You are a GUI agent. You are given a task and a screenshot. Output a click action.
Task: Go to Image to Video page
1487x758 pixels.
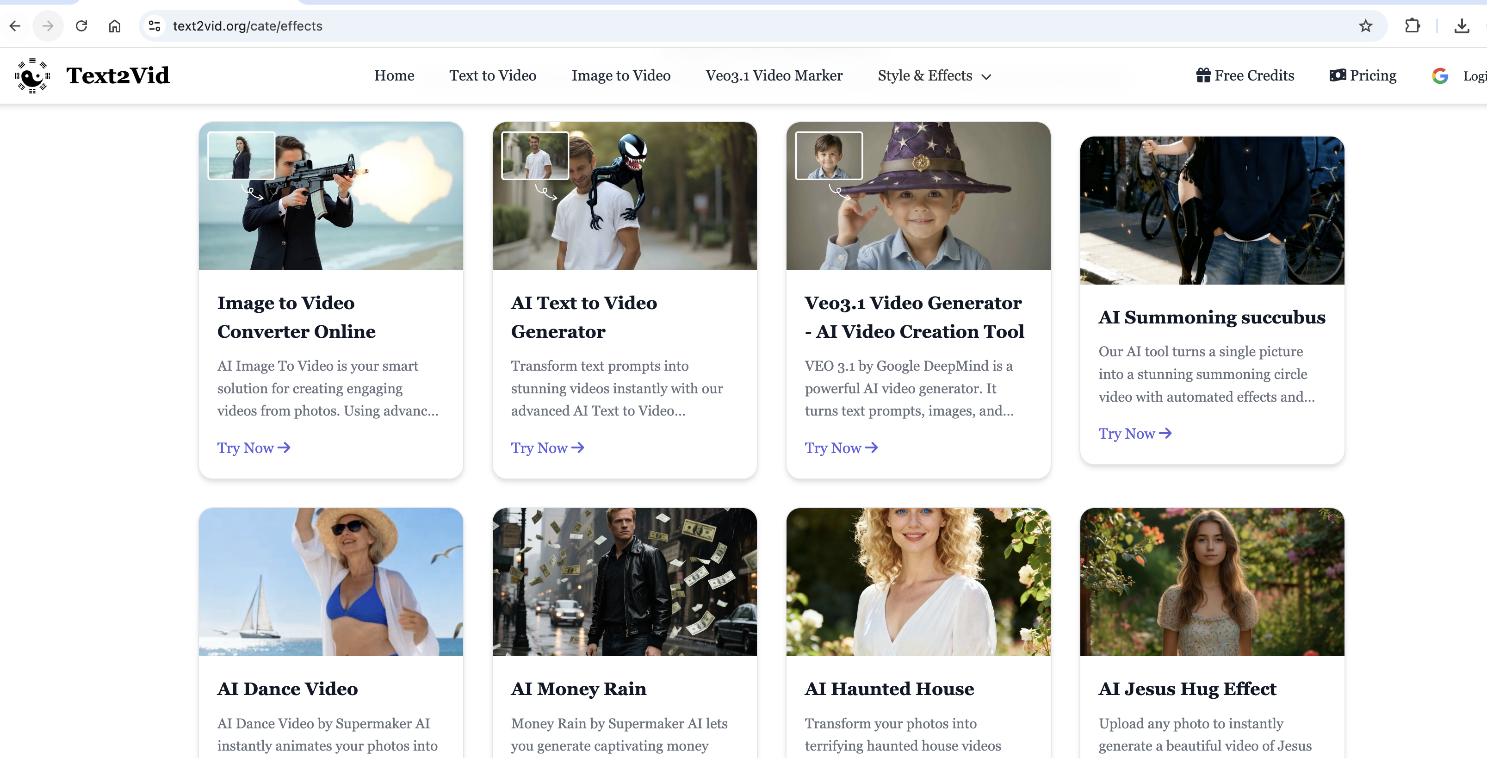pyautogui.click(x=620, y=75)
